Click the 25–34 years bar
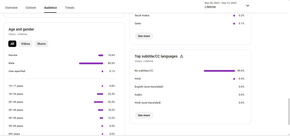Screen dimensions: 290x136 98,102
